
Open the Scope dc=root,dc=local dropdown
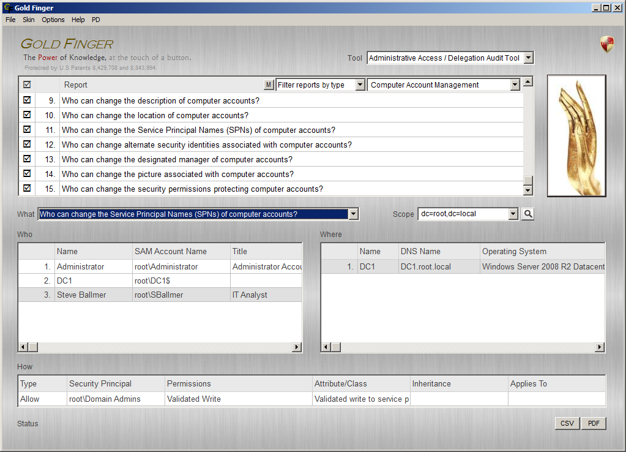pos(512,214)
